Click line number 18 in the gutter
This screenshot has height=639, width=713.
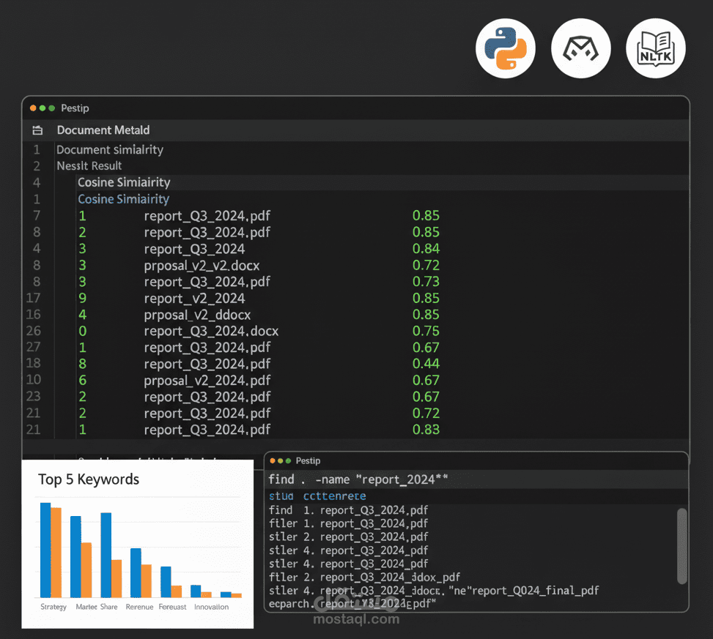[x=33, y=363]
